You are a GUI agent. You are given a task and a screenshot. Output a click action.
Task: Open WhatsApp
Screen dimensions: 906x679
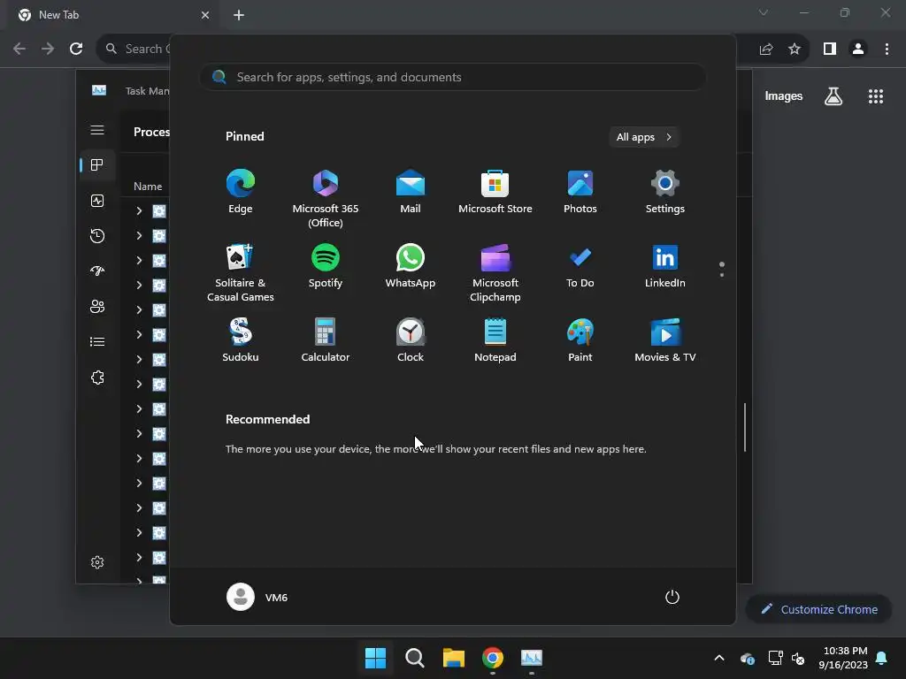(x=411, y=266)
